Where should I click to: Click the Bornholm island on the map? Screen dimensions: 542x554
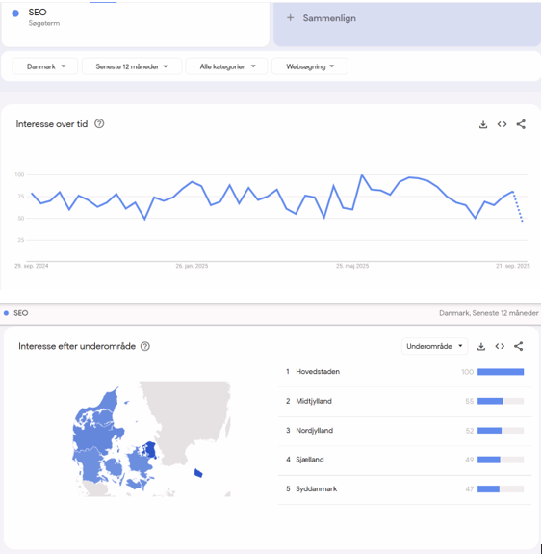coord(198,473)
